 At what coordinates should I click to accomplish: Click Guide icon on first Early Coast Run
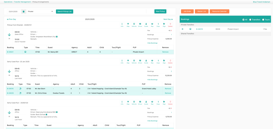(x=146, y=61)
